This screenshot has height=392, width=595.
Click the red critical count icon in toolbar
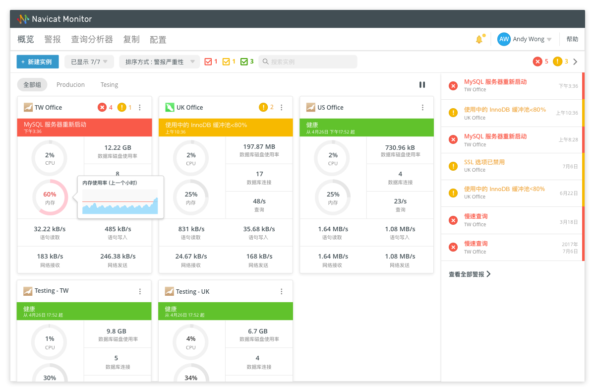[x=537, y=62]
